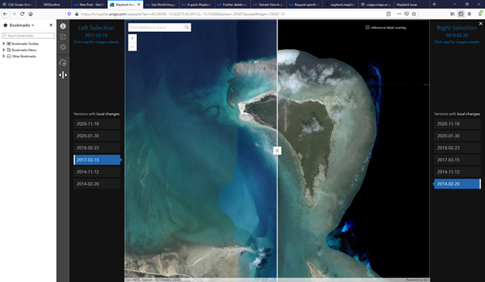Click the Left Selection heading
This screenshot has width=485, height=282.
tap(96, 28)
